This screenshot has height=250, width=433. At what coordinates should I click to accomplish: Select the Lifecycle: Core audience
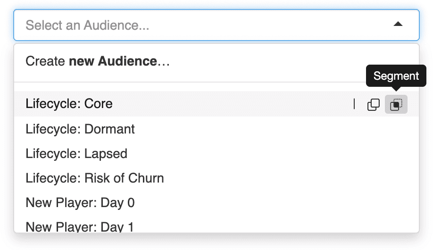[69, 104]
